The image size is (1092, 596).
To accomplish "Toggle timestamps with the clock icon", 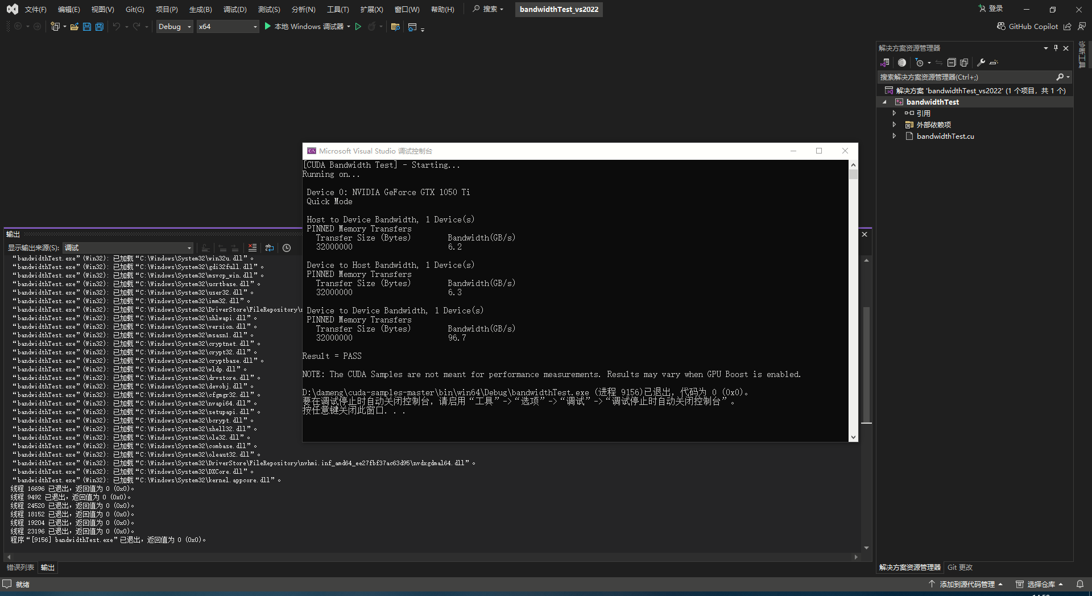I will (286, 248).
